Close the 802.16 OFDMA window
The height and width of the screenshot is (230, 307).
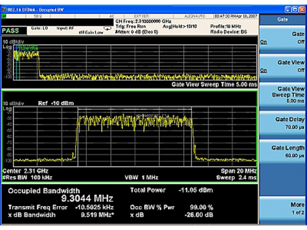(x=302, y=10)
